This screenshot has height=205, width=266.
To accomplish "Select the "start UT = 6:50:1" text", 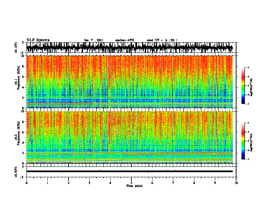I will click(162, 40).
